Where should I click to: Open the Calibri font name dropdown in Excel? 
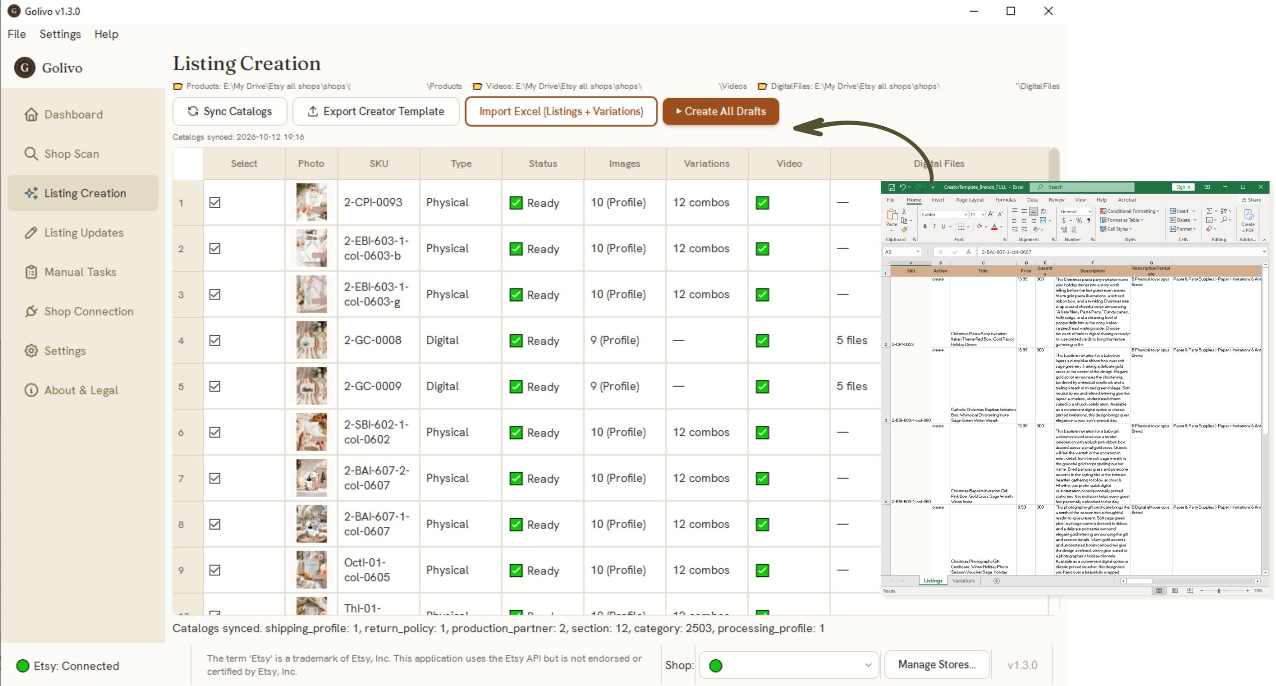pyautogui.click(x=965, y=215)
